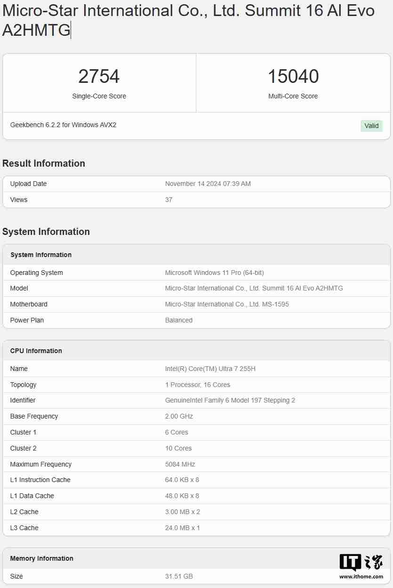393x588 pixels.
Task: Select the CPU name Intel Core Ultra 7 255H
Action: [210, 369]
